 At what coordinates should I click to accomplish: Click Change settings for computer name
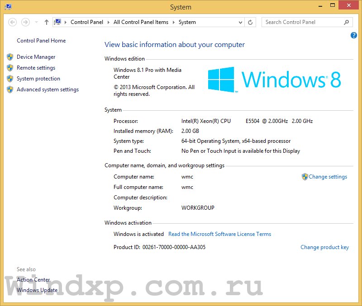click(x=328, y=177)
